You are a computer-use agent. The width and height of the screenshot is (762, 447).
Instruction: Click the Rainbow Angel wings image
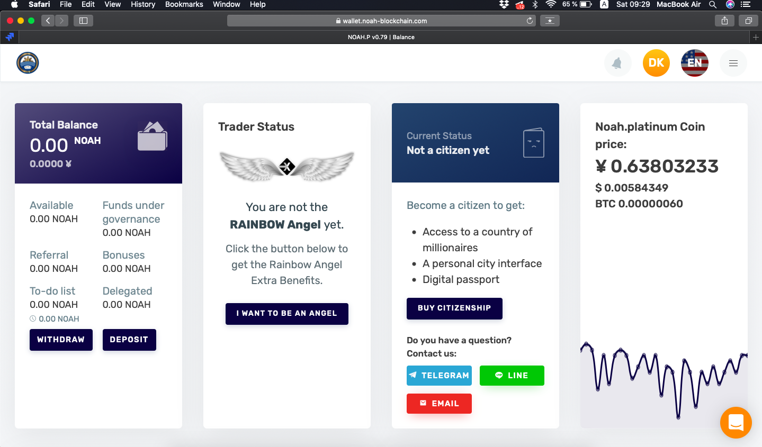287,166
